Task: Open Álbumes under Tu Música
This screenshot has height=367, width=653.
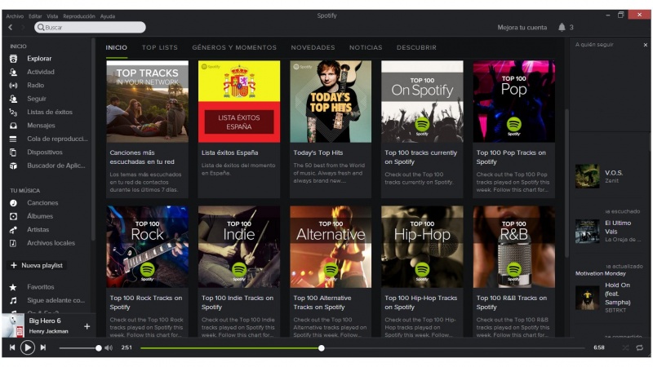Action: [x=40, y=216]
